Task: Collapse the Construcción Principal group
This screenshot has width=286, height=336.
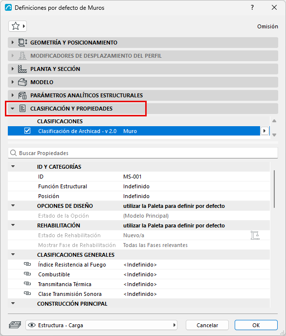Action: click(13, 303)
